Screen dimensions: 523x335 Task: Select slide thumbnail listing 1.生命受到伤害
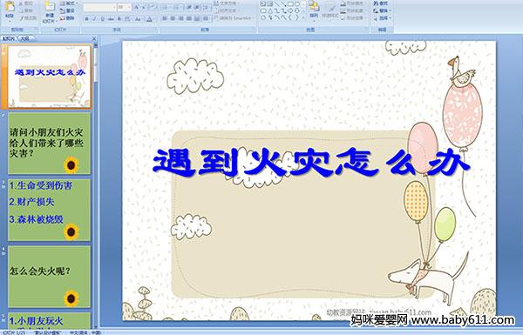[49, 210]
